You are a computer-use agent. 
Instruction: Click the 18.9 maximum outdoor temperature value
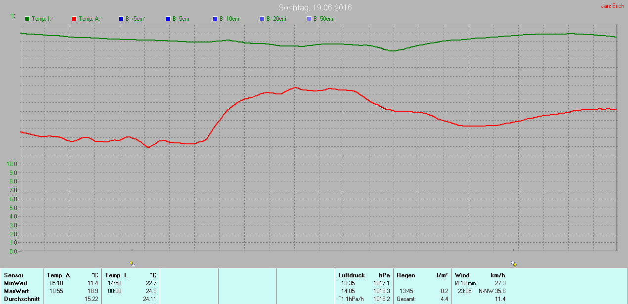[x=93, y=291]
